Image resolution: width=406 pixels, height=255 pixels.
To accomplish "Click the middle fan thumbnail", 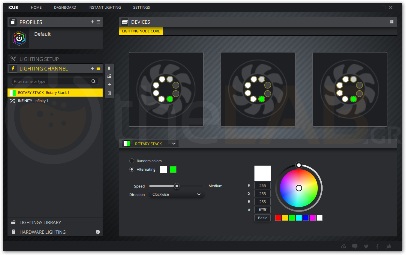I will tap(258, 89).
